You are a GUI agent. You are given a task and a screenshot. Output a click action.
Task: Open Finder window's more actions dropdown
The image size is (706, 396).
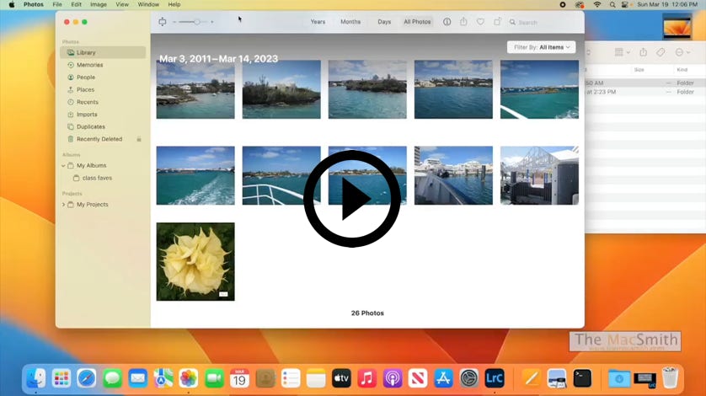(x=682, y=52)
